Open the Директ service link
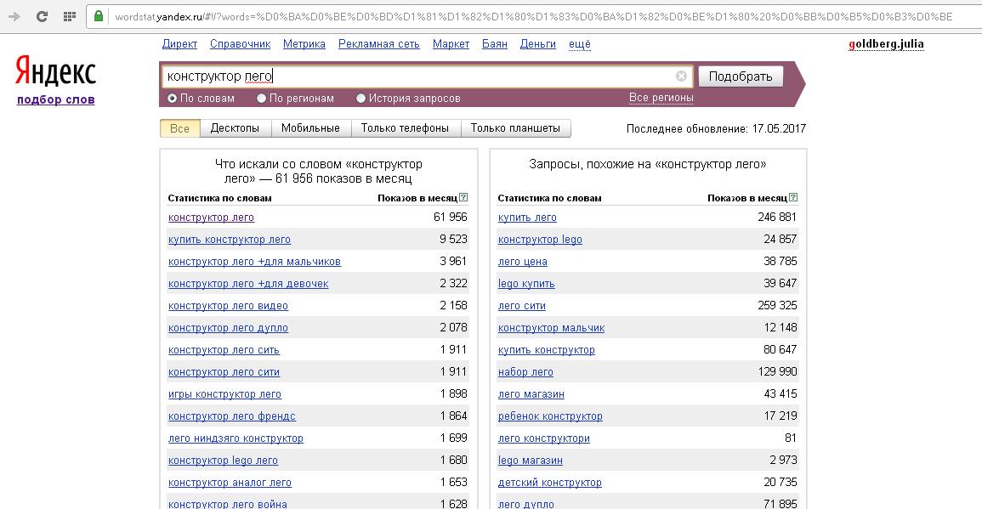This screenshot has height=509, width=982. (x=179, y=44)
